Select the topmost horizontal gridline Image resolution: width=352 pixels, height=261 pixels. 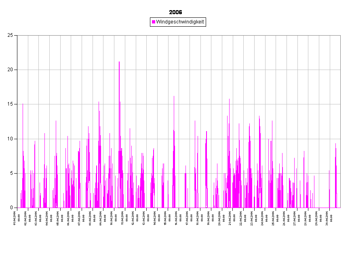click(x=178, y=70)
